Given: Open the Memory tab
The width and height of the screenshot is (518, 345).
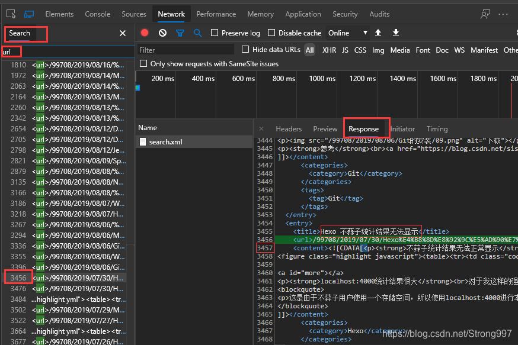Looking at the screenshot, I should point(261,14).
